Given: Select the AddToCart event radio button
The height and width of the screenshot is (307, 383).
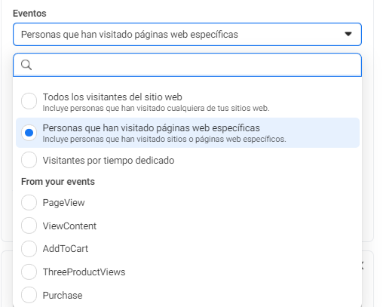Looking at the screenshot, I should [29, 249].
